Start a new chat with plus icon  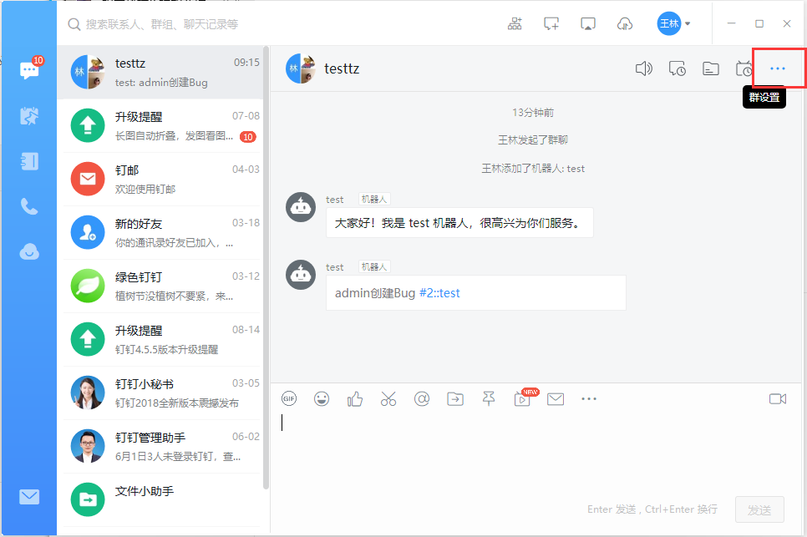coord(551,23)
